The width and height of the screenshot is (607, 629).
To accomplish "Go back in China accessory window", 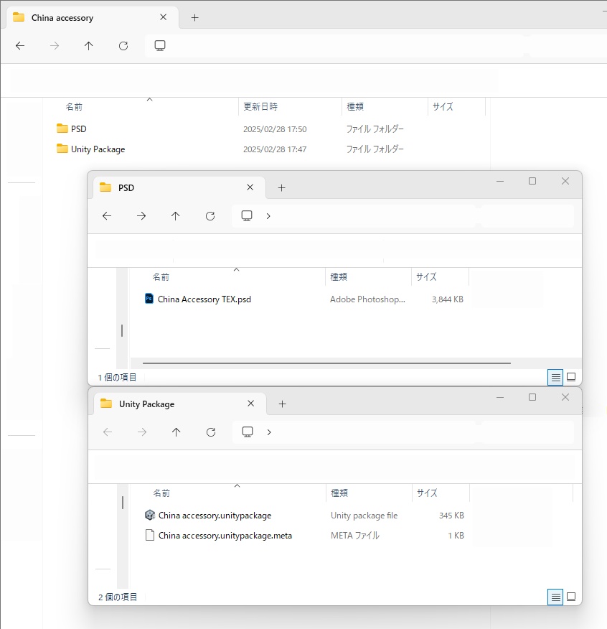I will click(20, 46).
